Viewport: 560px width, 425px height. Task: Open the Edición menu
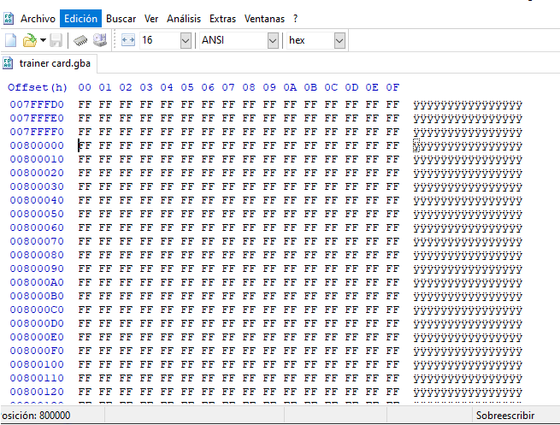[x=81, y=18]
